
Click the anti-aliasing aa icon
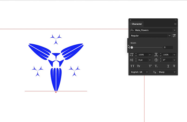point(154,72)
